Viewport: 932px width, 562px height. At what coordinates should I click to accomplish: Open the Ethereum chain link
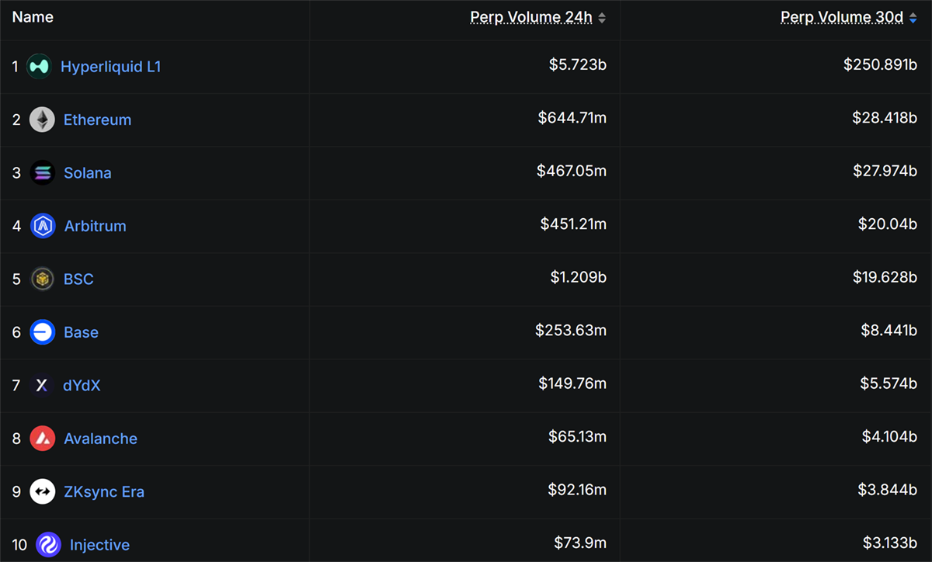pyautogui.click(x=97, y=120)
